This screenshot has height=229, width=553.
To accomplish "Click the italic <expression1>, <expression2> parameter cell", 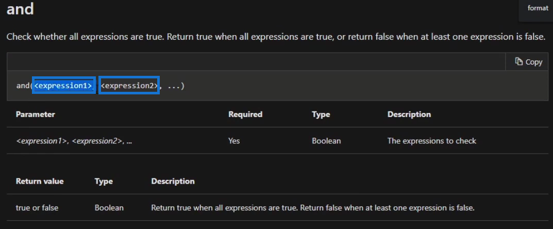I will point(74,141).
